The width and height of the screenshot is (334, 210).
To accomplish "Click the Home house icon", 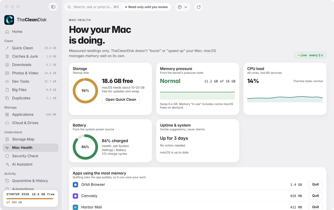I will [7, 32].
